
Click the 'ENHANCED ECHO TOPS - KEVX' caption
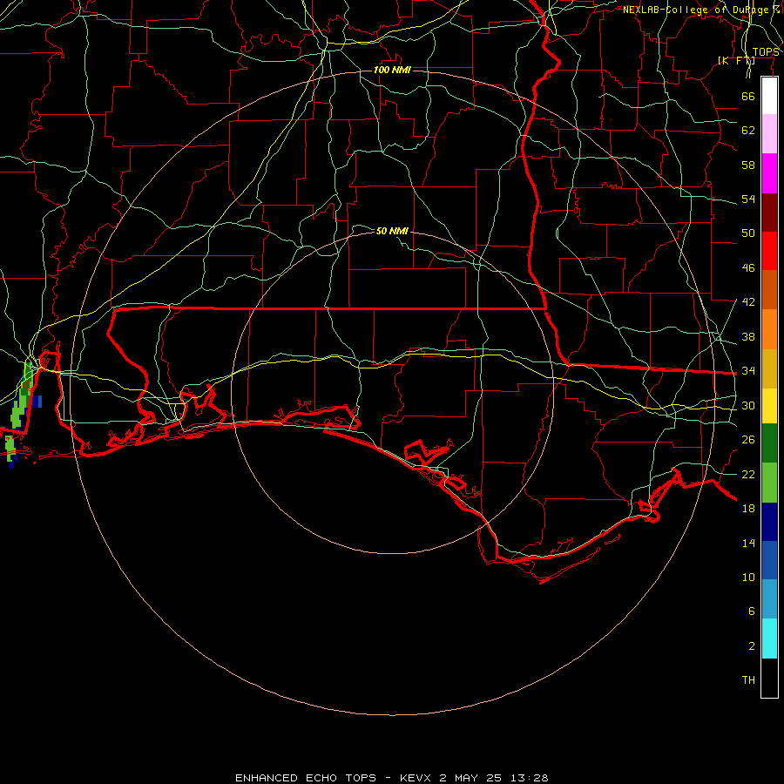point(333,778)
